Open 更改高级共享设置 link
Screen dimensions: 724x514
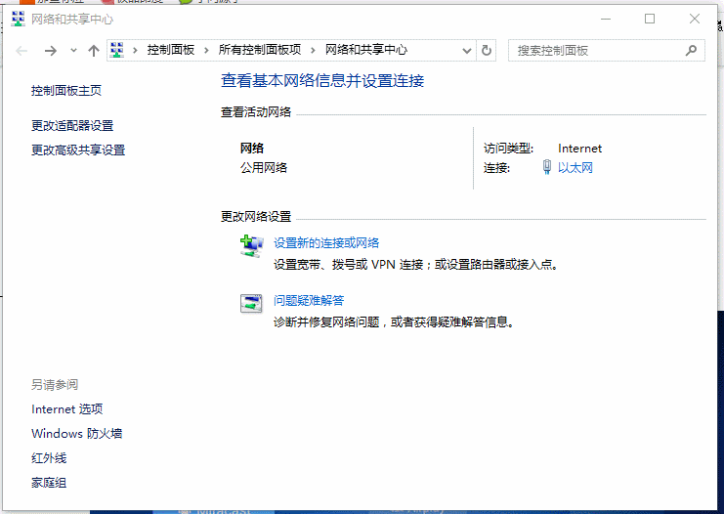78,150
